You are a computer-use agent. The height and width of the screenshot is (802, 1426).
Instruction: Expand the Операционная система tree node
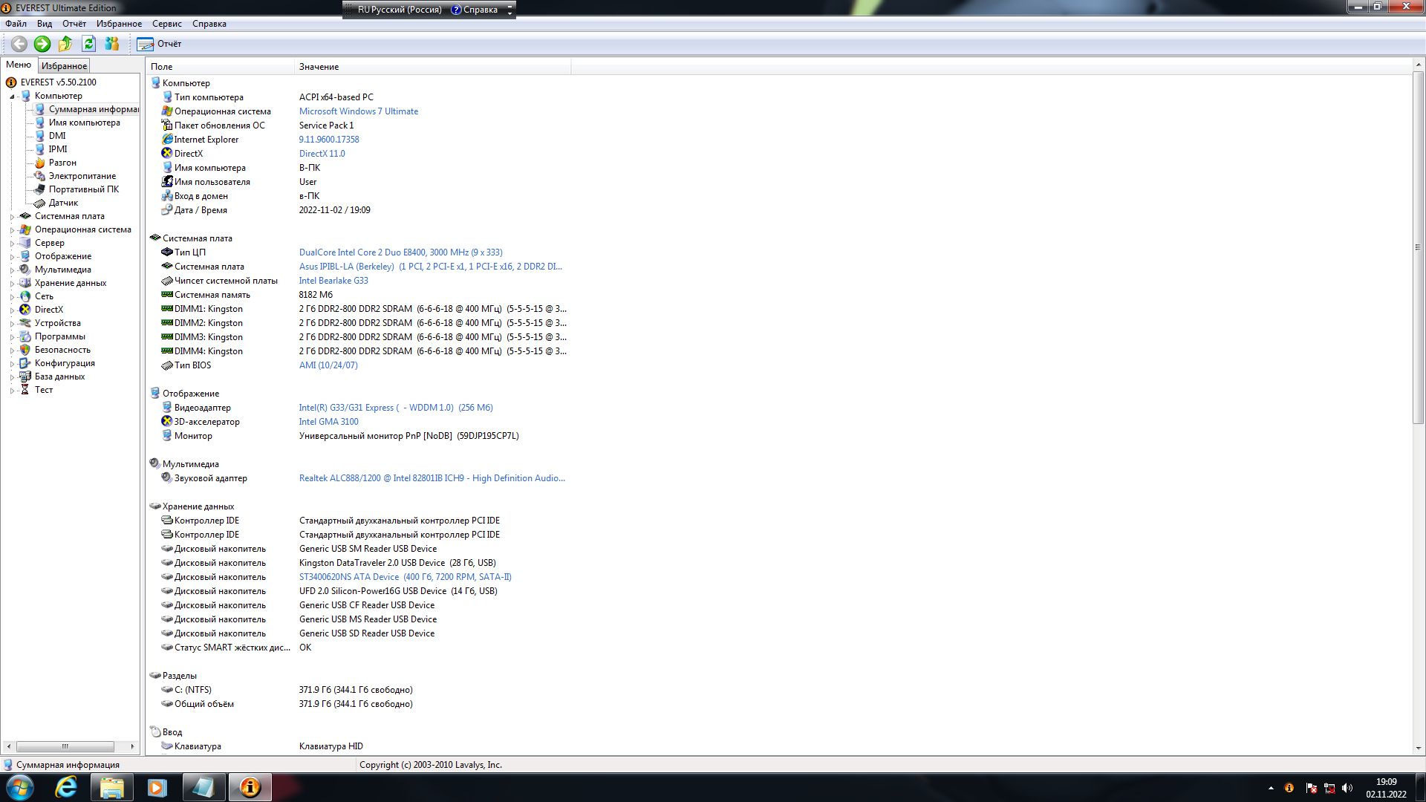(x=12, y=230)
